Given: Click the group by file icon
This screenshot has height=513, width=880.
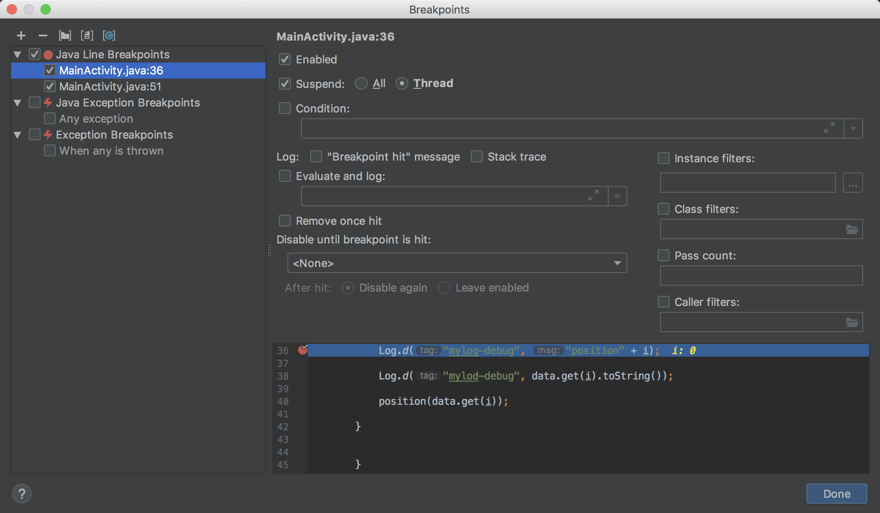Looking at the screenshot, I should click(x=87, y=36).
